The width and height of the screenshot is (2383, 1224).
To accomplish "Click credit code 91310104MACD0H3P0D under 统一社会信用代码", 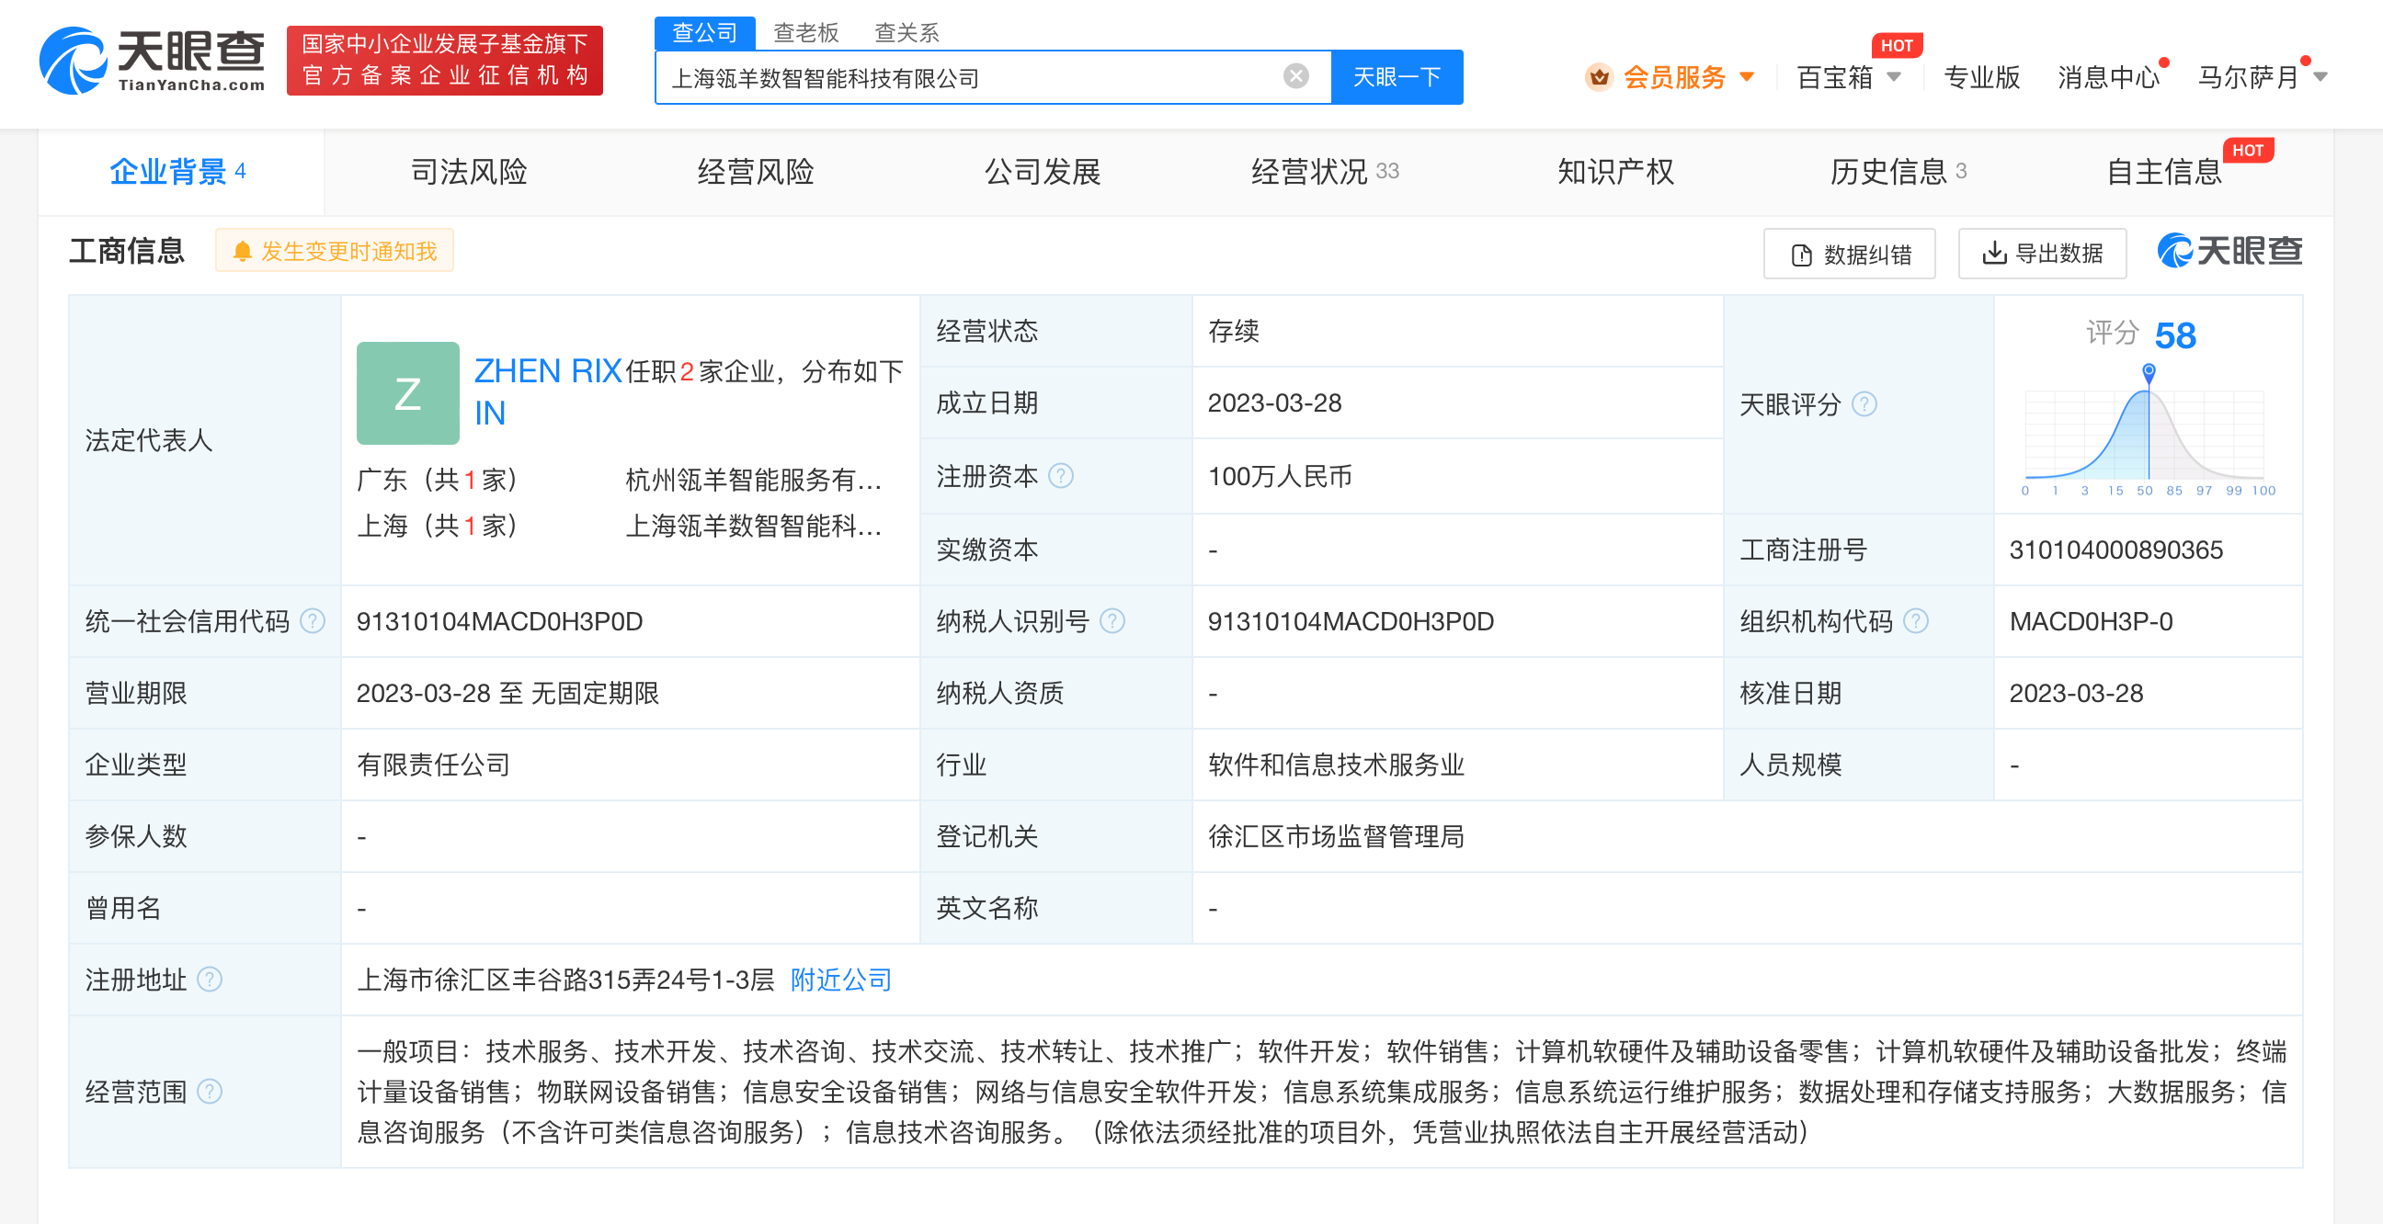I will point(499,621).
